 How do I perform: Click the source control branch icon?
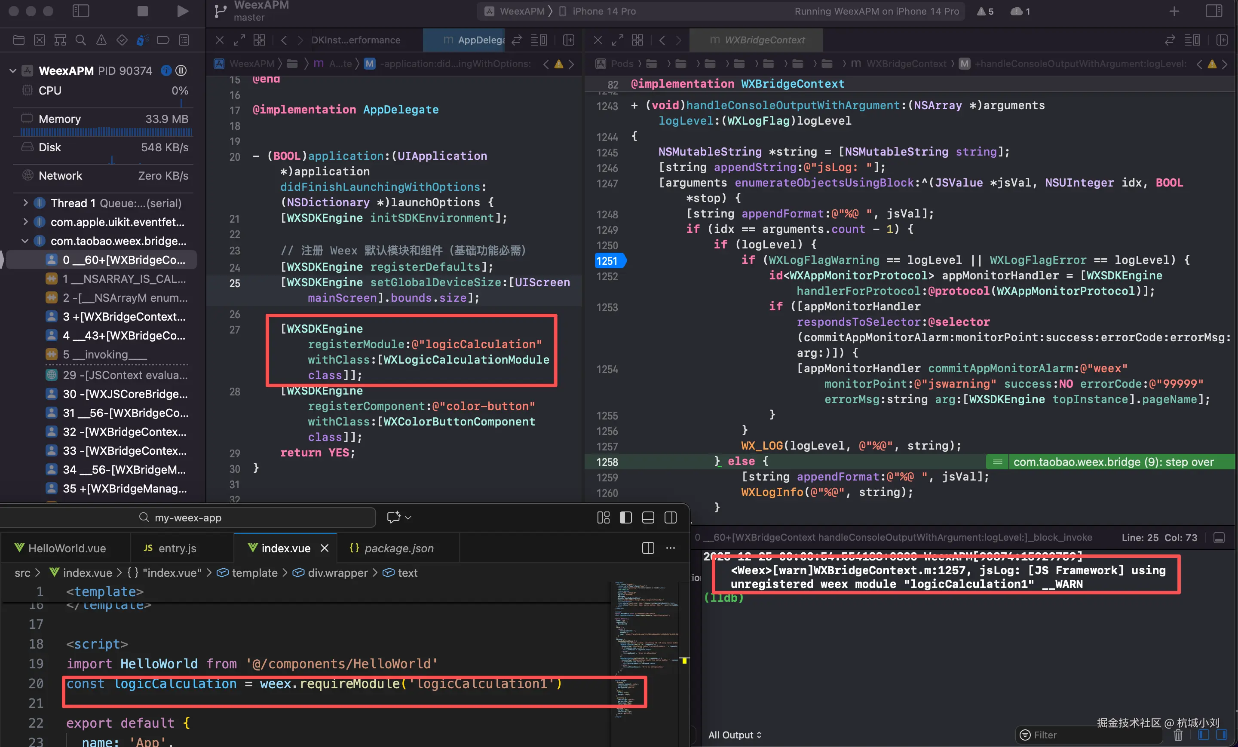pos(220,11)
